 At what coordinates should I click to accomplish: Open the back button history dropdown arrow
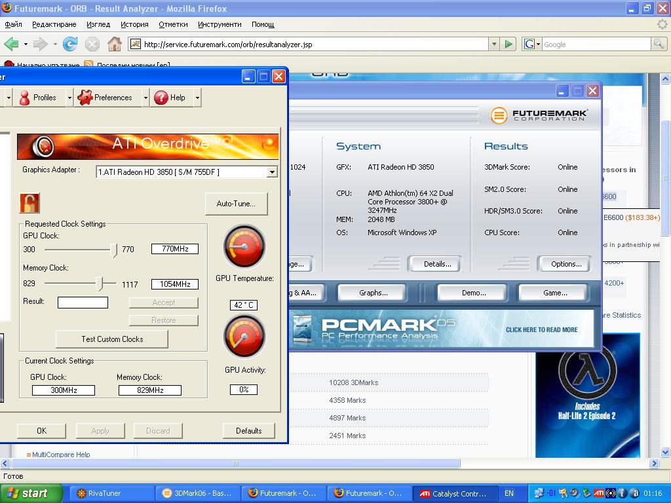pos(26,44)
